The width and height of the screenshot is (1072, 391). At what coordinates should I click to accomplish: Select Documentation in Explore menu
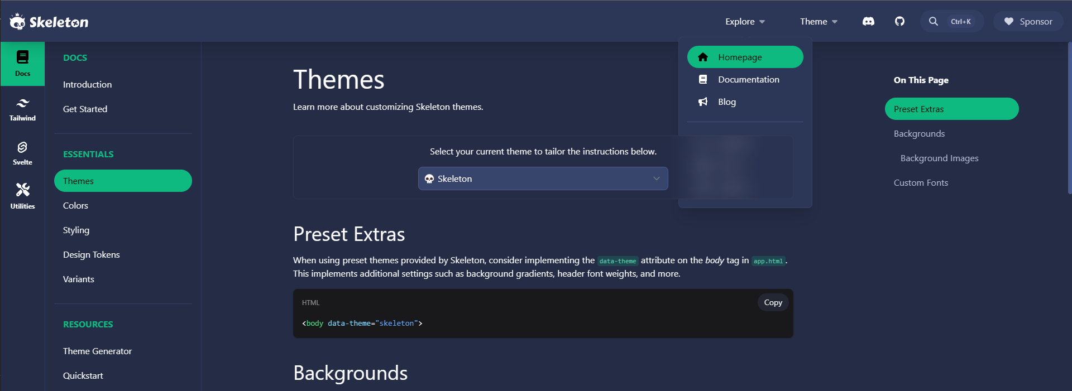745,79
